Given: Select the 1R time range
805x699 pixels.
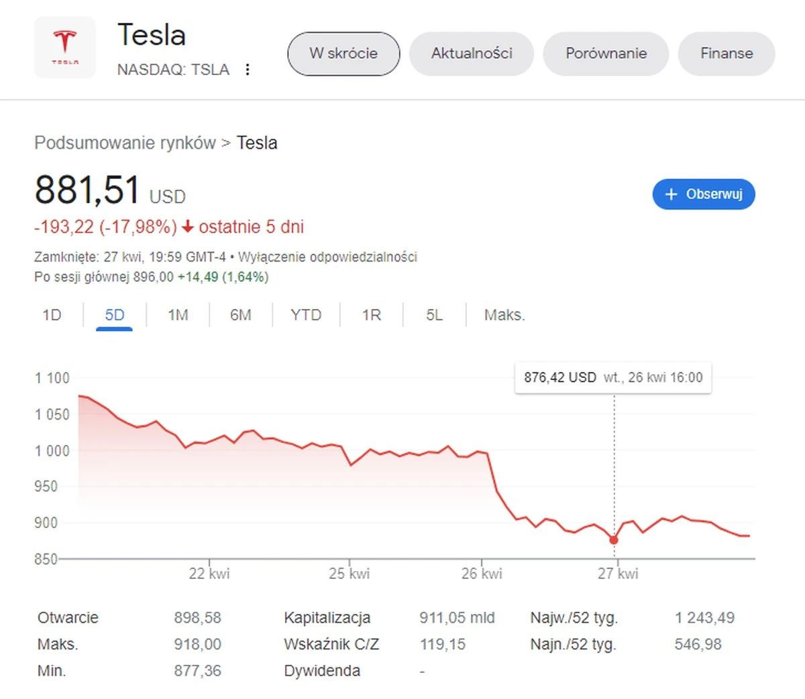Looking at the screenshot, I should coord(371,314).
